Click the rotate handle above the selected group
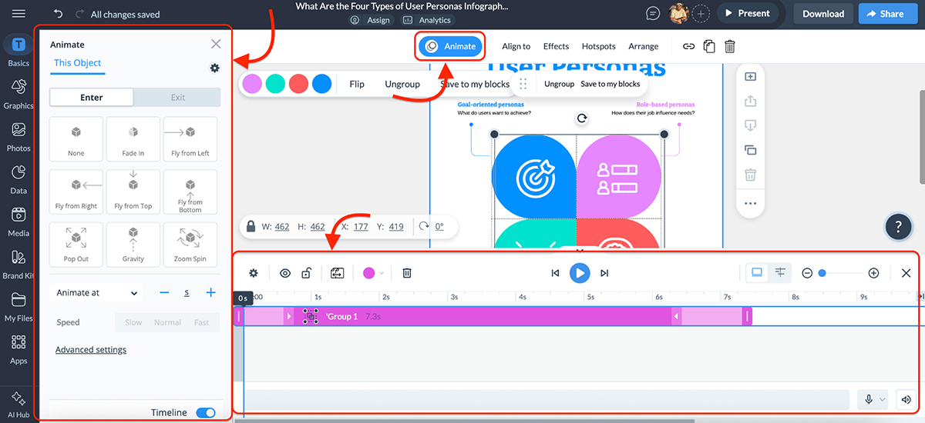 [582, 118]
